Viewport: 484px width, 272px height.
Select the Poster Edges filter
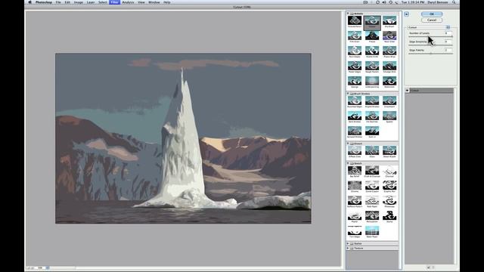(x=355, y=66)
